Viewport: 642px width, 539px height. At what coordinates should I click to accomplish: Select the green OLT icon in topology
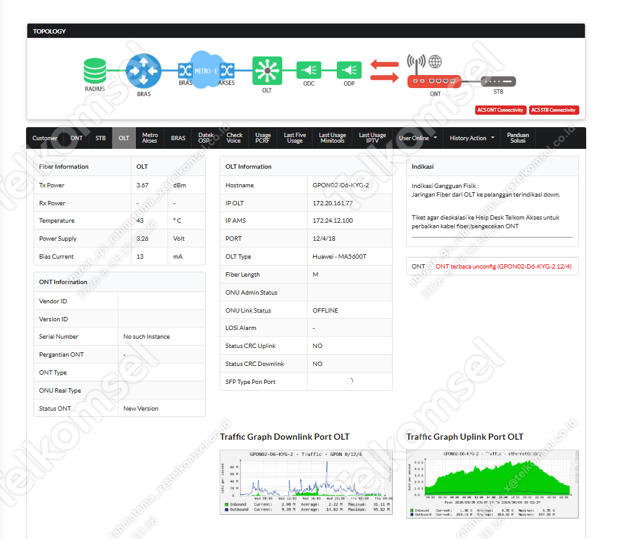(x=267, y=71)
